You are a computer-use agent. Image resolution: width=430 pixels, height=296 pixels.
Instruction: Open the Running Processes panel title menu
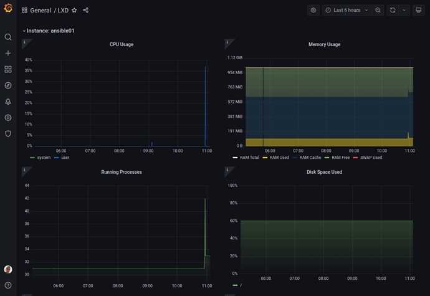click(x=122, y=172)
